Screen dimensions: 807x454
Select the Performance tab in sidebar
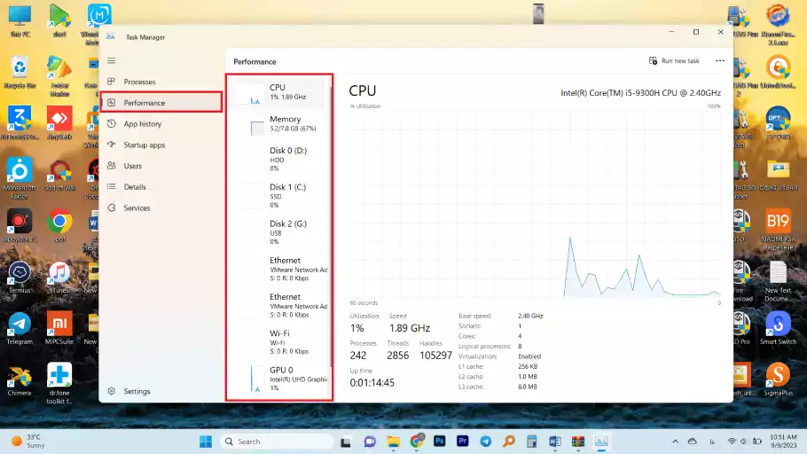tap(161, 103)
